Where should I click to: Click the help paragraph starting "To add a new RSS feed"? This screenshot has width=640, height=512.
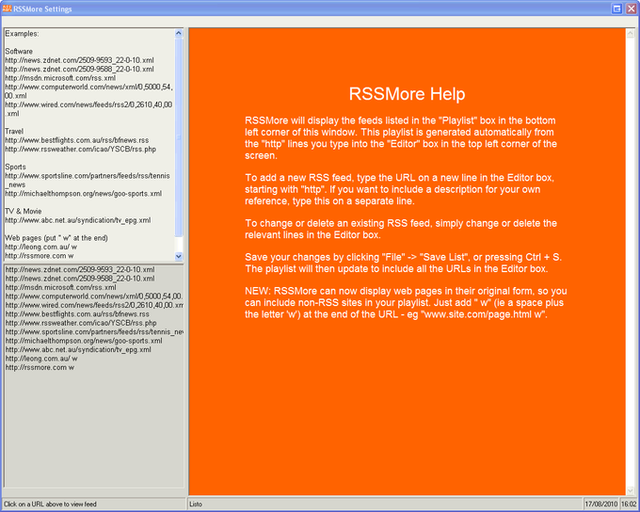(x=400, y=189)
